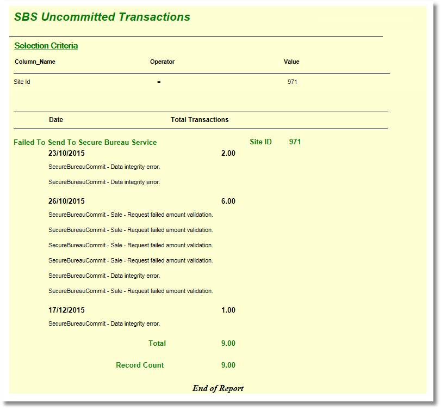Click the blue Site Id link
The image size is (441, 409).
[21, 82]
